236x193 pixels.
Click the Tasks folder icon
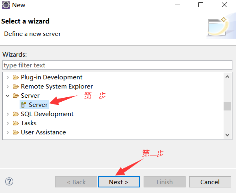point(16,123)
